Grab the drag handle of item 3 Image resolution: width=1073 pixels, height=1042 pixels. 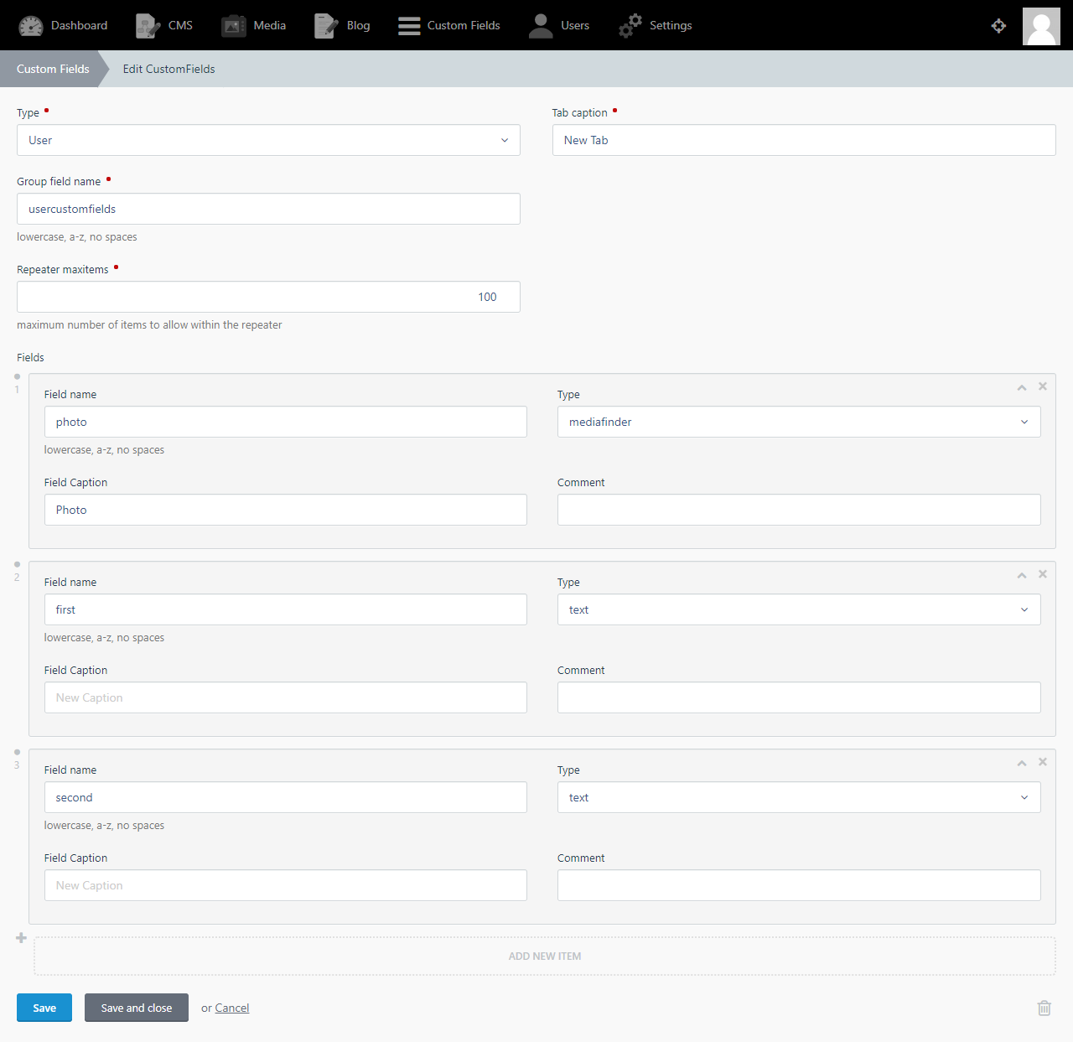pos(17,752)
